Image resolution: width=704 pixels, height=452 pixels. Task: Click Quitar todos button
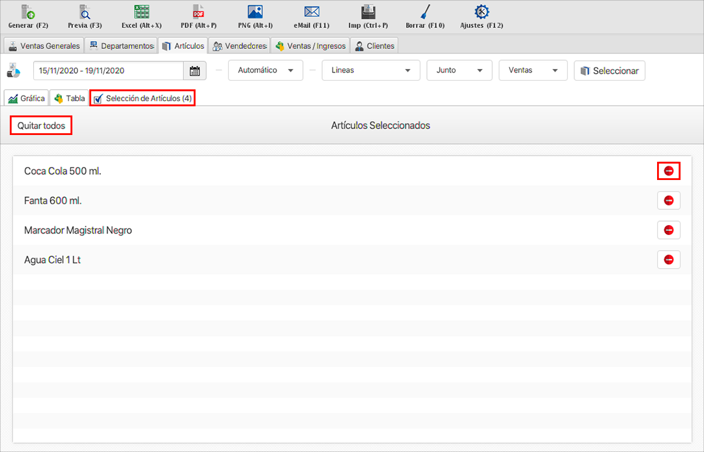[41, 125]
